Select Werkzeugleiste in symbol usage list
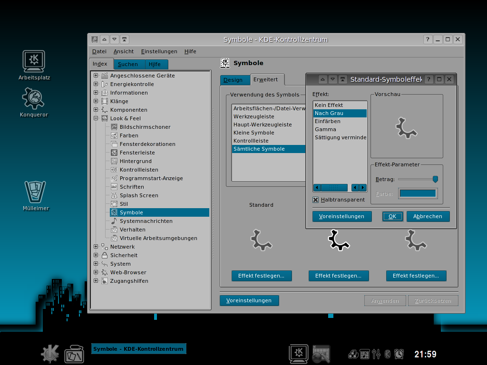The width and height of the screenshot is (487, 365). (269, 117)
